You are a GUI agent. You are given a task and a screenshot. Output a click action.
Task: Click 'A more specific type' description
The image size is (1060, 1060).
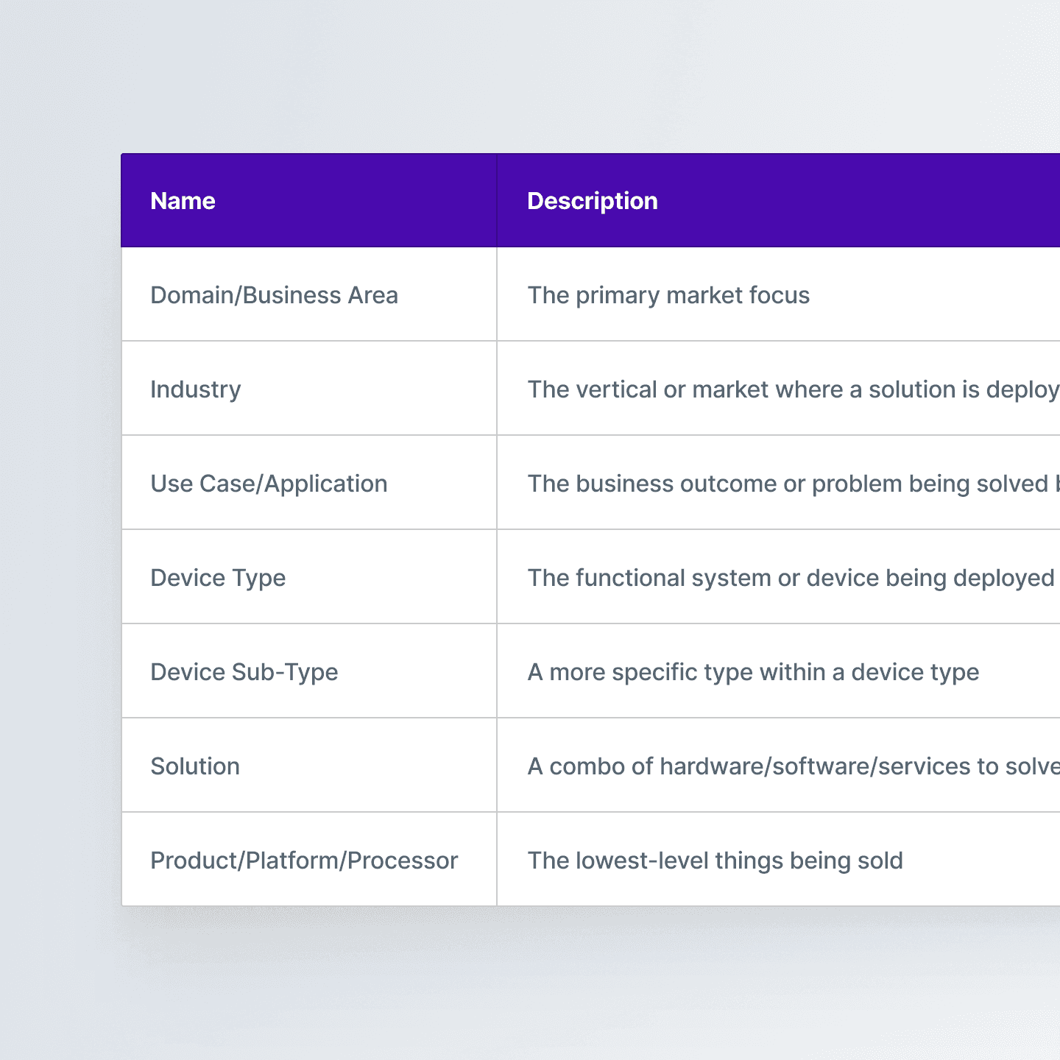(753, 672)
